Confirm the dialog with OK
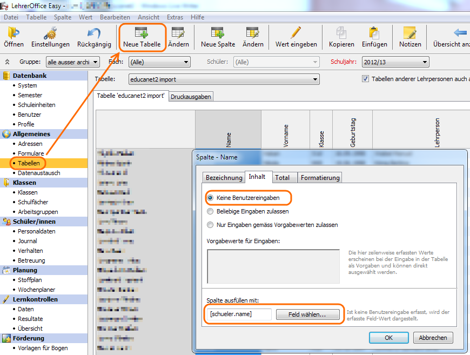Screen dimensions: 470x355 (388, 337)
